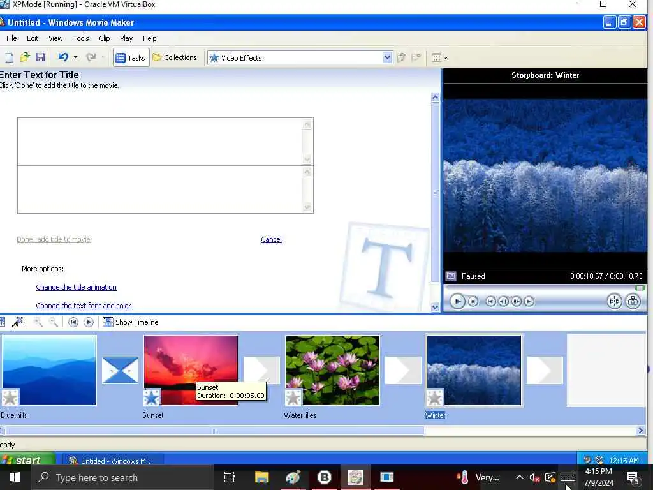Undo the last action
This screenshot has height=490, width=653.
click(63, 57)
